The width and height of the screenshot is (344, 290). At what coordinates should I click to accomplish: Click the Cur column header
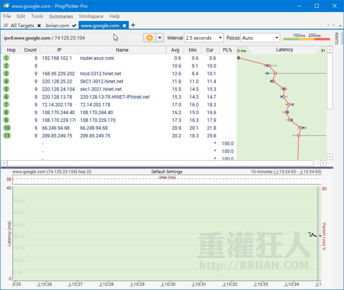[x=210, y=50]
